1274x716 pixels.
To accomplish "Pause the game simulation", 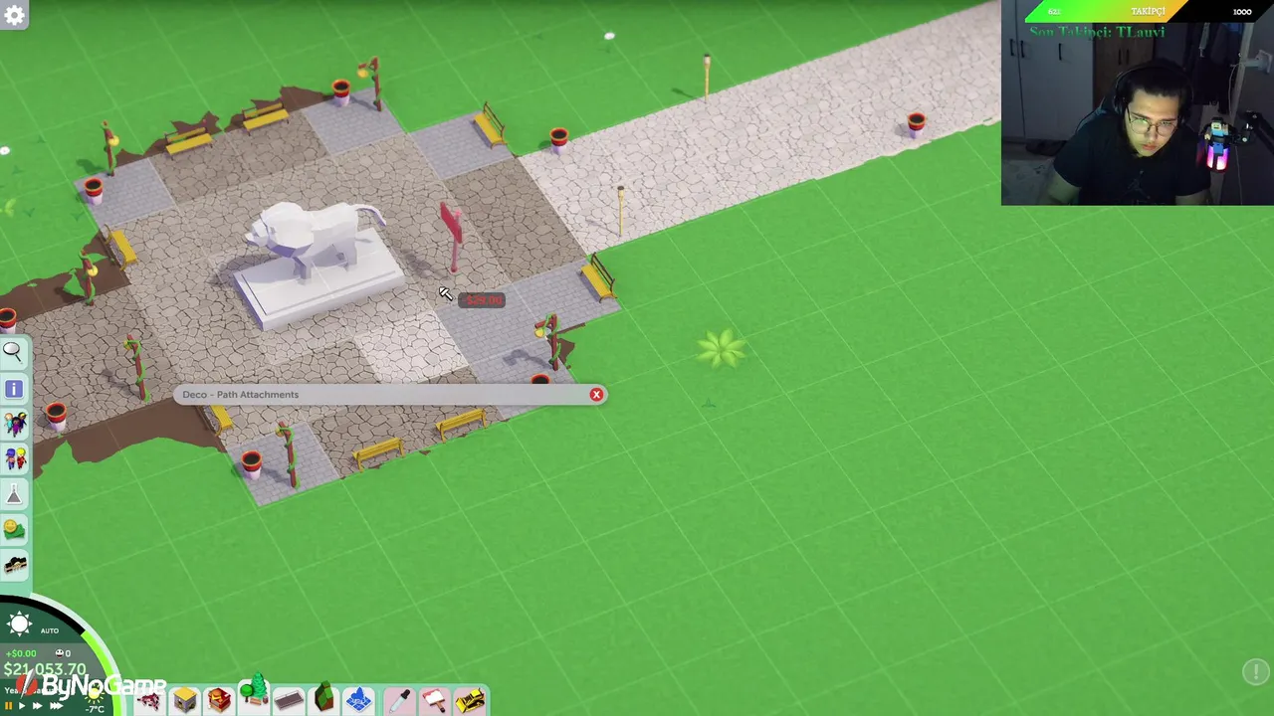I will tap(8, 706).
